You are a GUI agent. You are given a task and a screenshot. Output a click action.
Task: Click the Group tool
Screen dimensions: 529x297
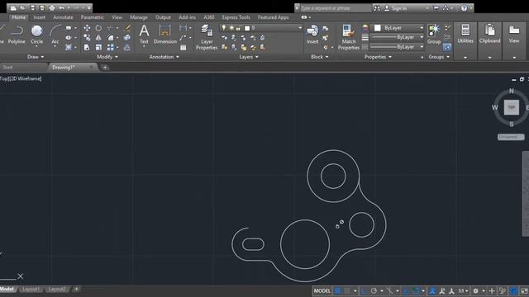pos(434,35)
